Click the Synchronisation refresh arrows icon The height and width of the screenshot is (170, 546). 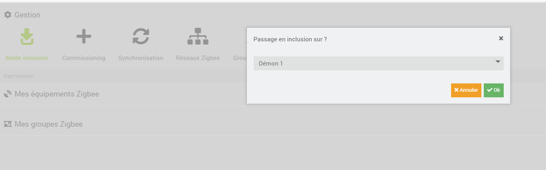pos(141,37)
